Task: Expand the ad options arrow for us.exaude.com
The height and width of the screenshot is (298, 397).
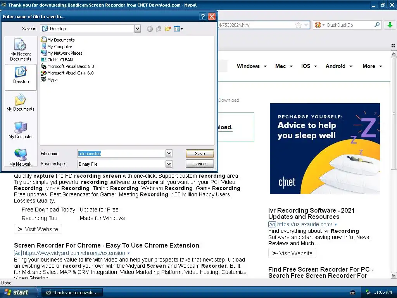Action: [336, 225]
